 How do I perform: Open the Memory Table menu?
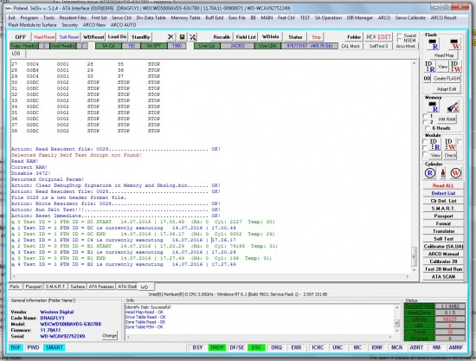pos(185,18)
